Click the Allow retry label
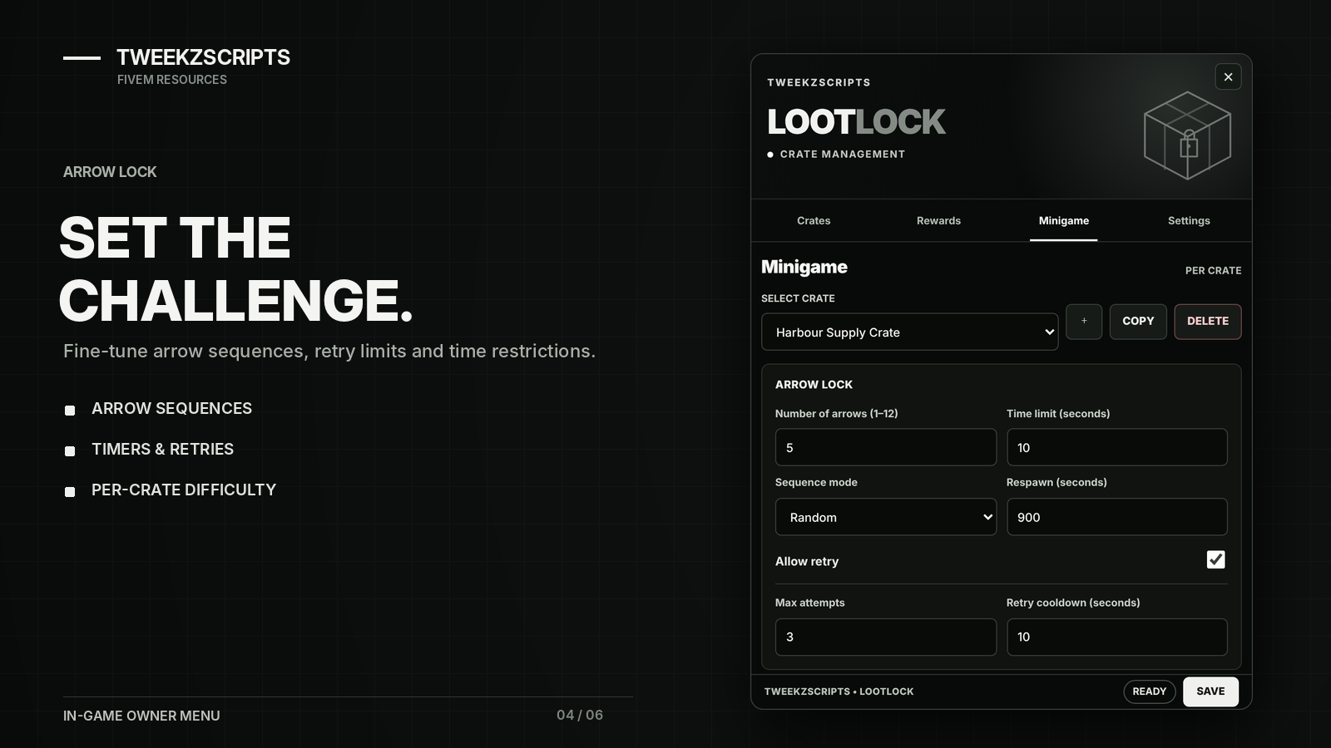The width and height of the screenshot is (1331, 748). 807,561
